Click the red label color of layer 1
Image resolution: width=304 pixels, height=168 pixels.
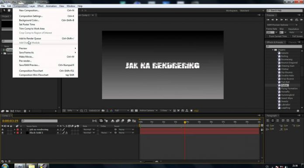pyautogui.click(x=17, y=130)
